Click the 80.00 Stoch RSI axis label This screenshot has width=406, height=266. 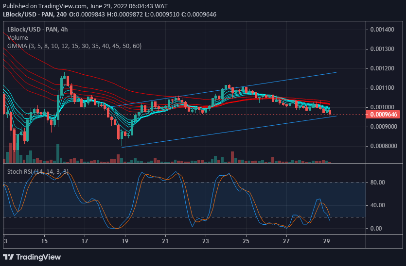(x=377, y=182)
